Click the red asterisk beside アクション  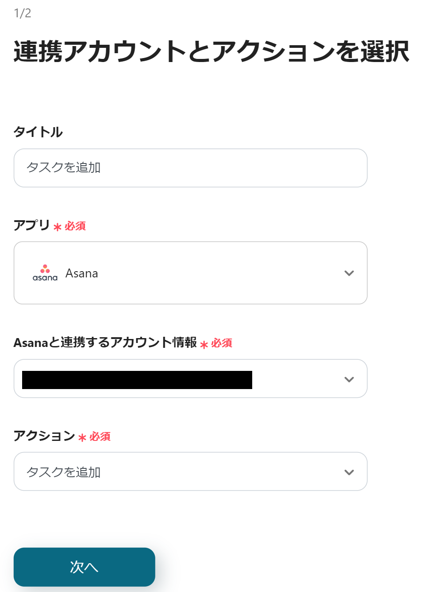click(82, 438)
